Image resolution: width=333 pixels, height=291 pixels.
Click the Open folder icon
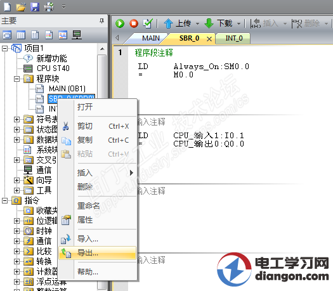[x=21, y=7]
